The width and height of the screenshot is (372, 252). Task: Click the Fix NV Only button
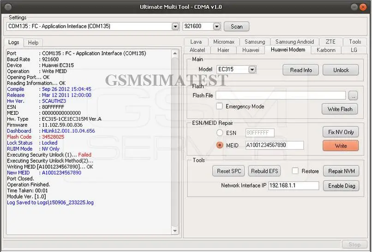pos(341,132)
